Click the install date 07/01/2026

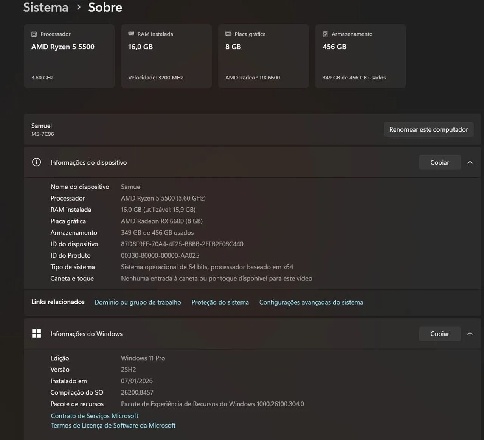pos(137,381)
